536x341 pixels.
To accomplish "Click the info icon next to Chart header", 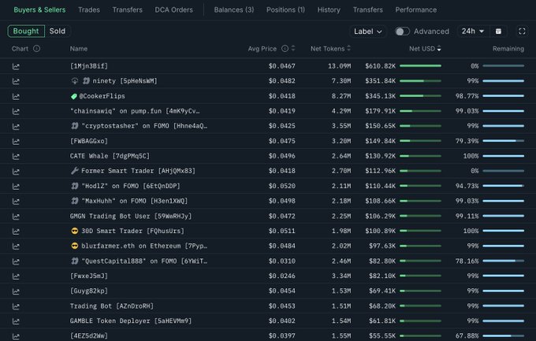I will click(x=36, y=49).
